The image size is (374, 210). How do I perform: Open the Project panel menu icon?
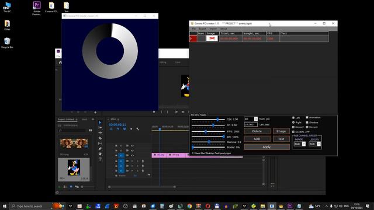pos(77,119)
